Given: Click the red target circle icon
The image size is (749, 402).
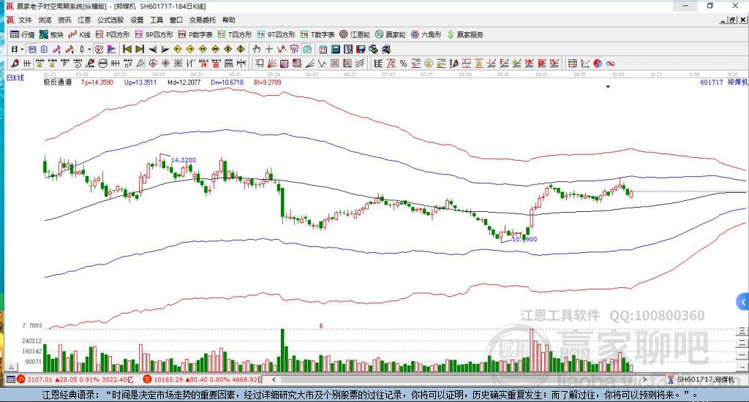Looking at the screenshot, I should 153,63.
